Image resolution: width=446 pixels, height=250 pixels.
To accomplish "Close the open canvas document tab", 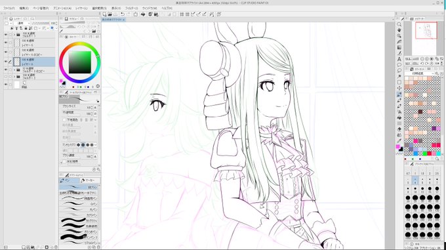I will click(124, 20).
